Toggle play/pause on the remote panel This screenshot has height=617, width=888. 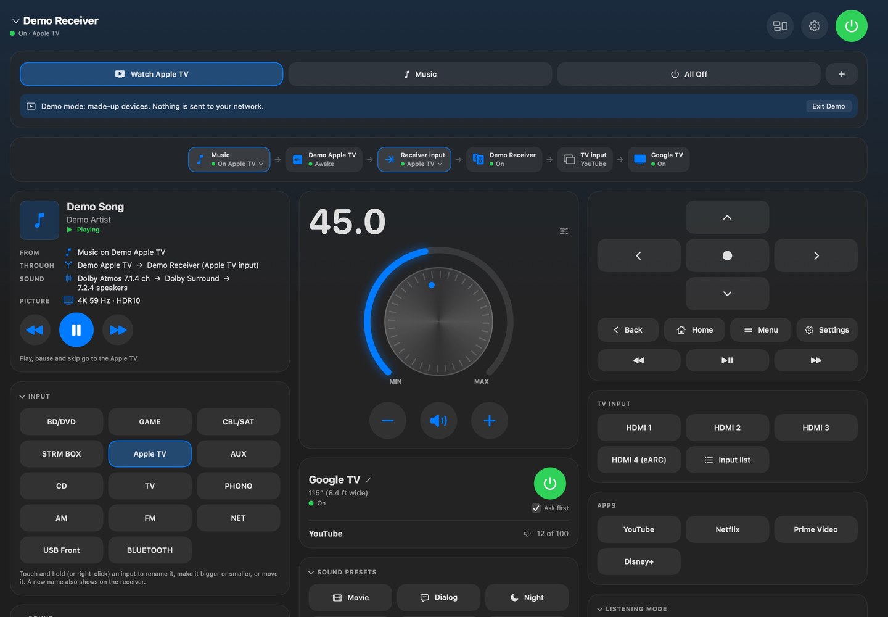pyautogui.click(x=727, y=360)
